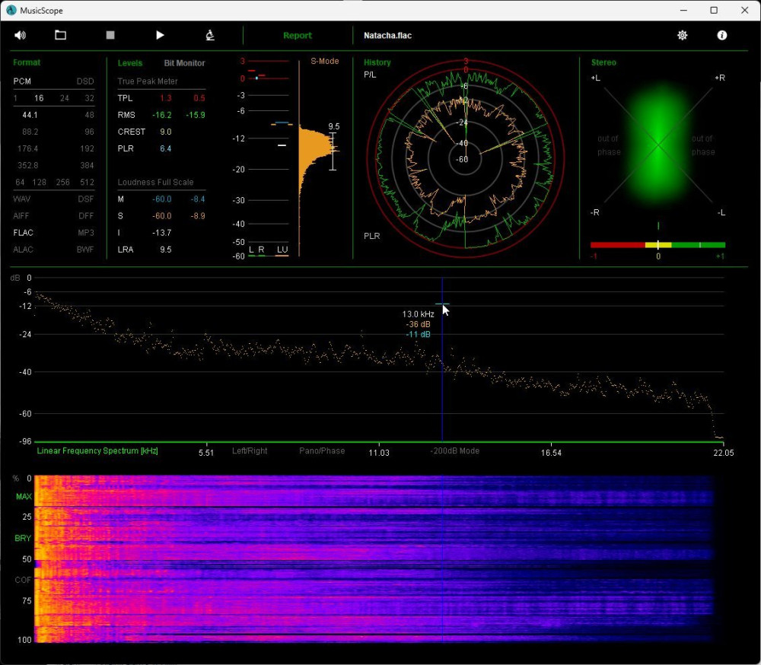The width and height of the screenshot is (761, 665).
Task: Click the MP3 format label
Action: pyautogui.click(x=86, y=233)
